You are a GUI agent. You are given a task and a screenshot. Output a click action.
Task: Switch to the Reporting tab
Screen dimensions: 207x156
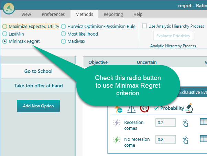coord(113,14)
